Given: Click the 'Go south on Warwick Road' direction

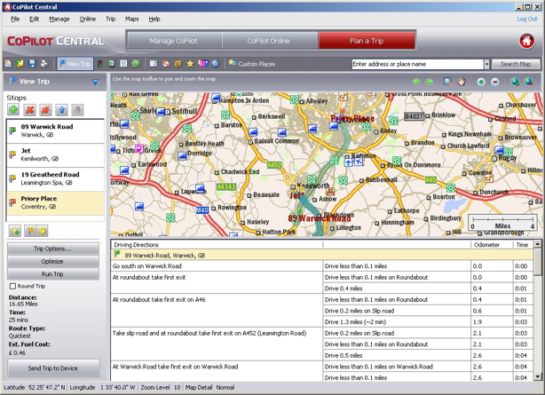Looking at the screenshot, I should pyautogui.click(x=217, y=266).
